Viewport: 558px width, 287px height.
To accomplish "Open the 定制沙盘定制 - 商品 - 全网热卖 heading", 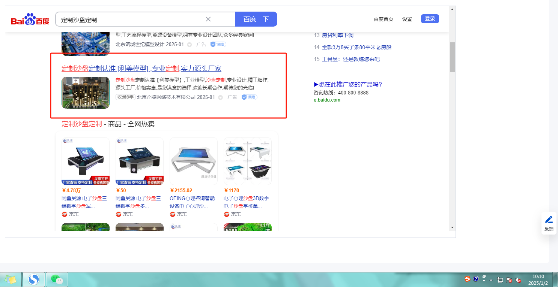I will tap(108, 124).
